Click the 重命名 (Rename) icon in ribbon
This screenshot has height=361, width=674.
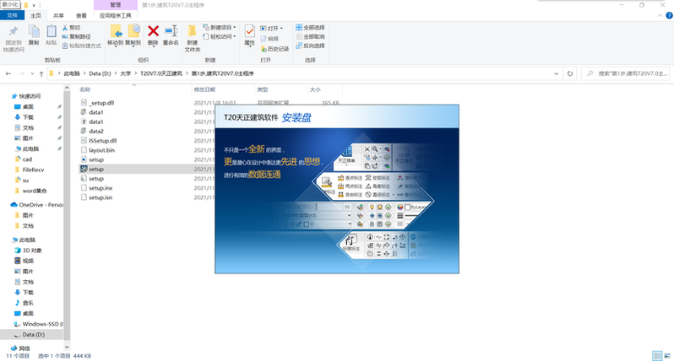171,33
